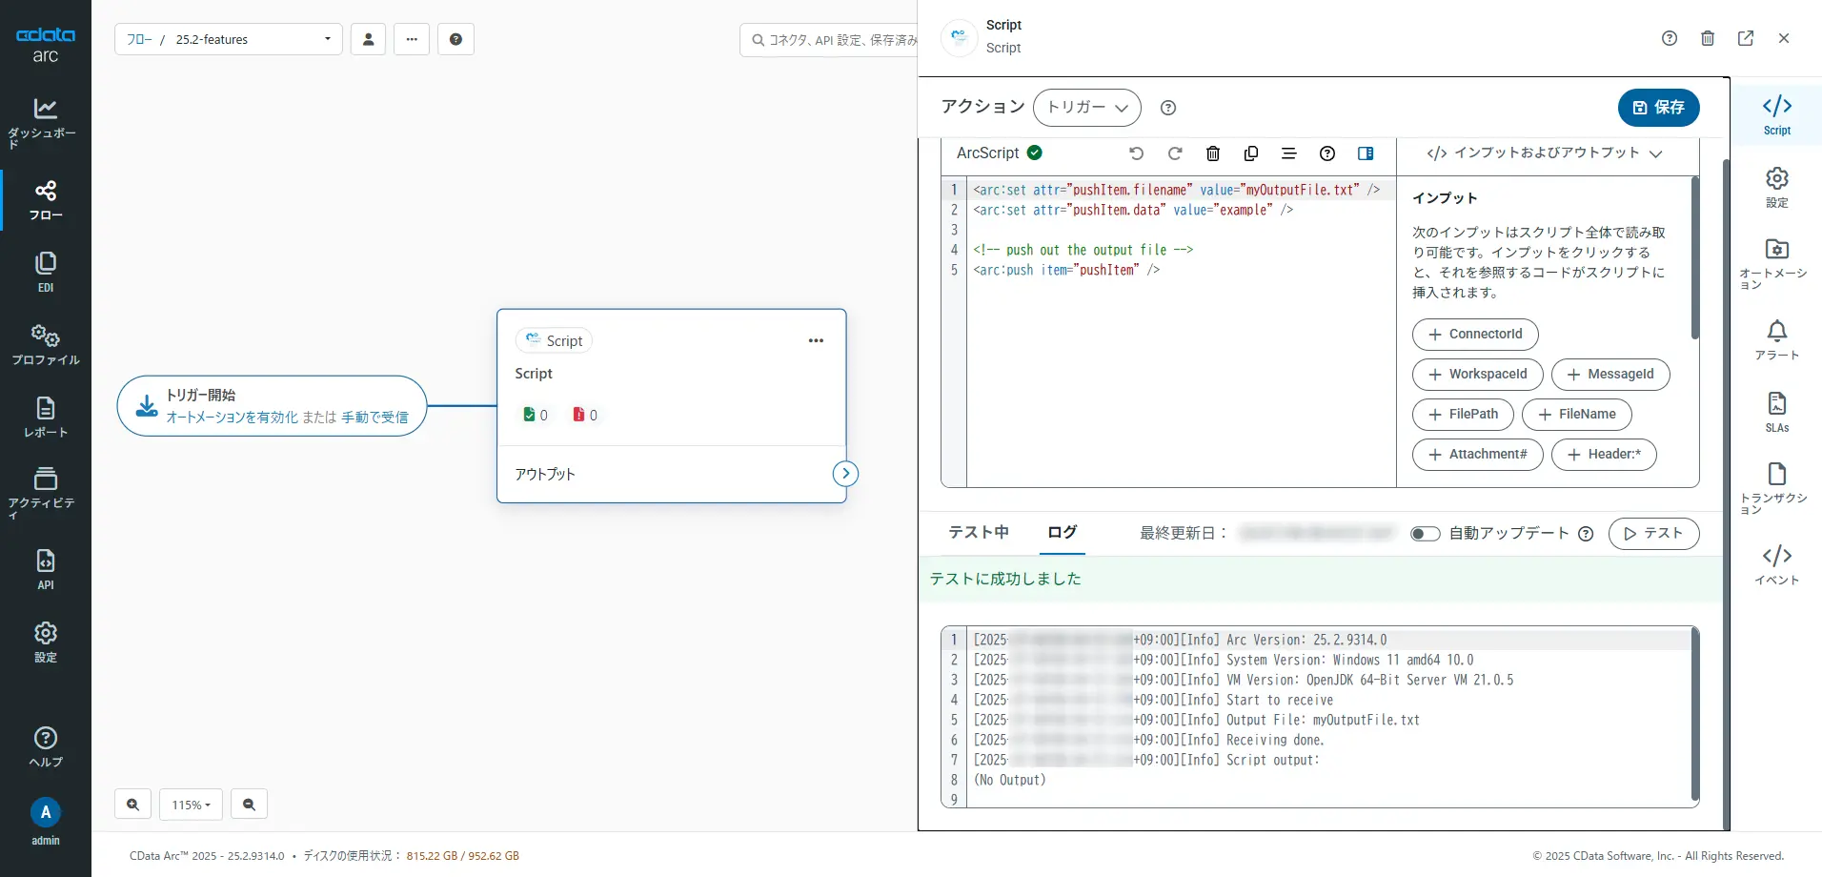The width and height of the screenshot is (1822, 877).
Task: Open the Script connector card's three-dot menu
Action: (816, 340)
